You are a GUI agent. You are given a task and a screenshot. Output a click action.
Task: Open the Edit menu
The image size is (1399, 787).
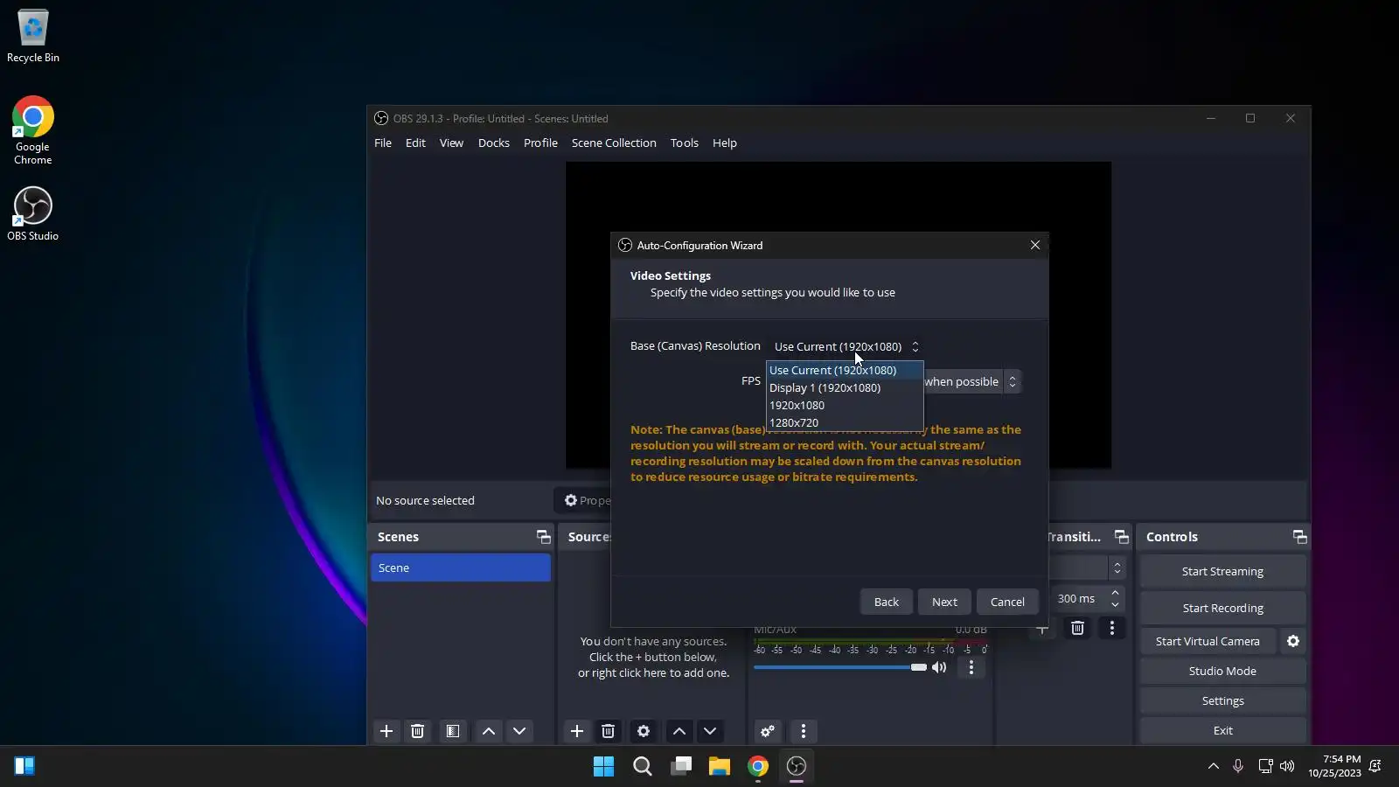pyautogui.click(x=415, y=143)
